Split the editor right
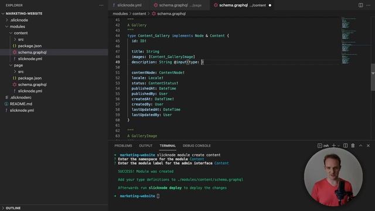This screenshot has width=375, height=211. pos(360,5)
